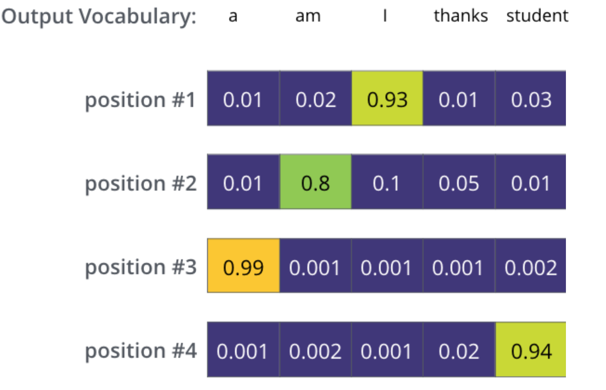Select the green 0.8 cell in position #2
606x390 pixels.
click(x=315, y=182)
